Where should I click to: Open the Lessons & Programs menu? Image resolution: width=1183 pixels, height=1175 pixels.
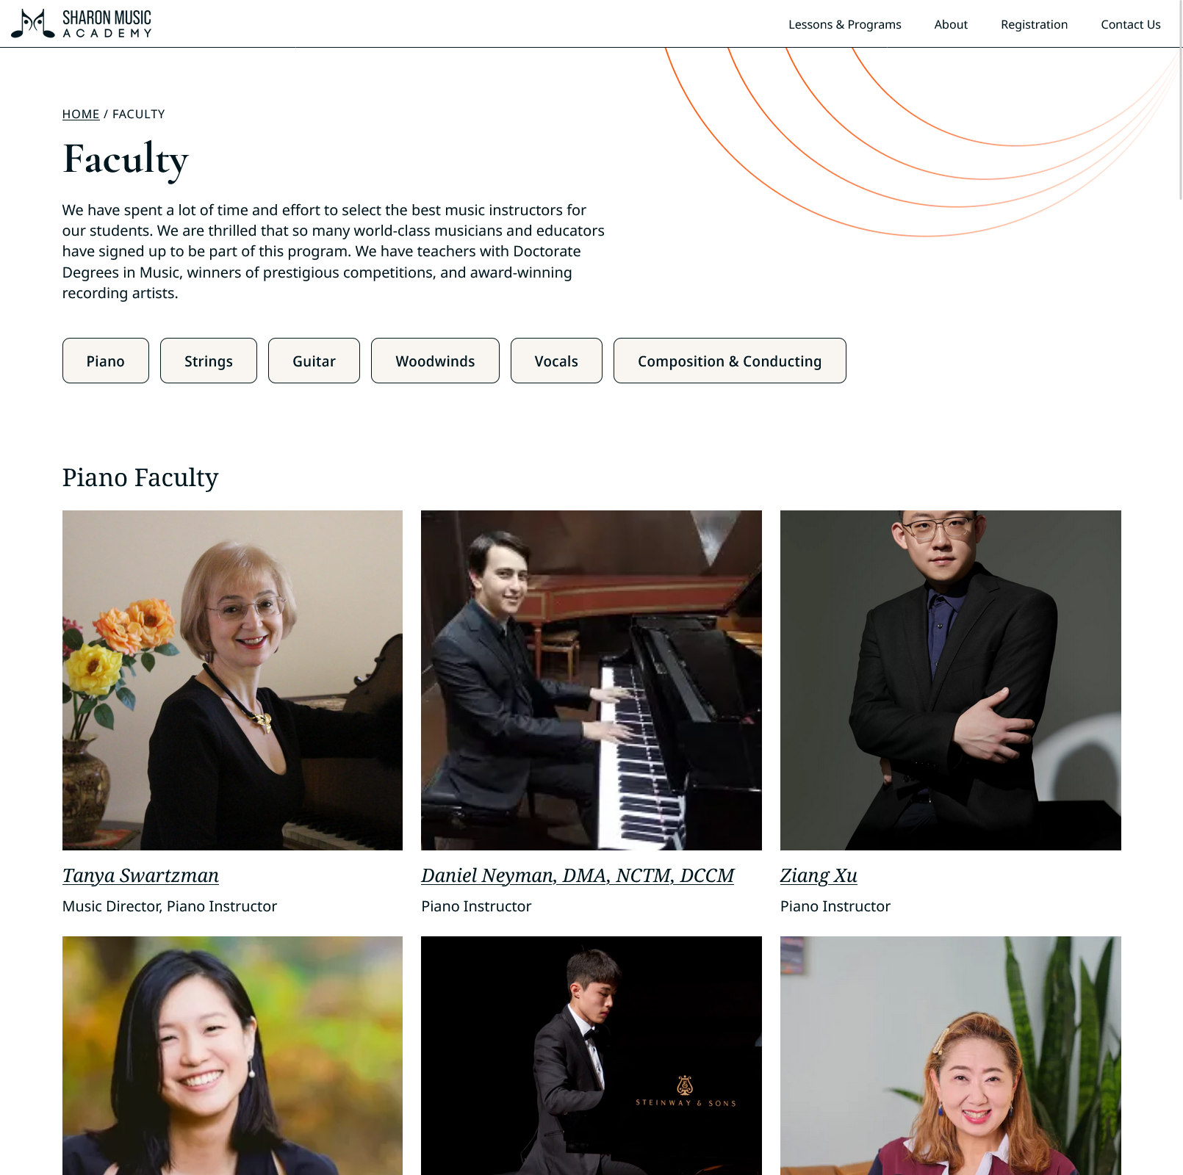click(x=844, y=24)
